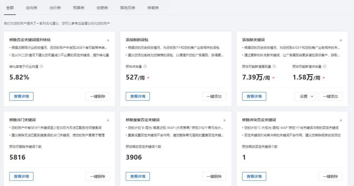One-click delete in 移除否定关键词提升转化 card

point(98,96)
